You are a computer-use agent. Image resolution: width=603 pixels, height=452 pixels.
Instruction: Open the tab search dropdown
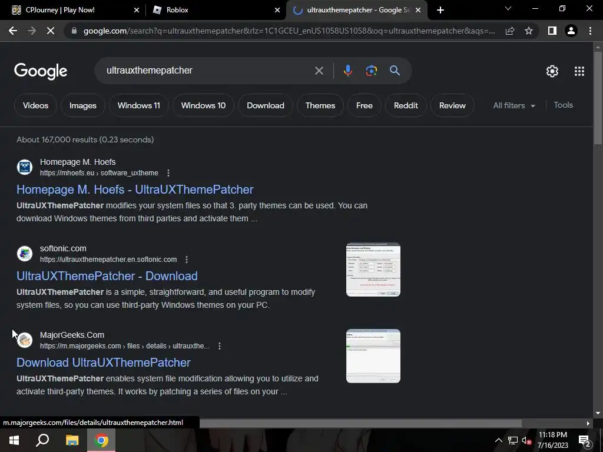click(508, 8)
